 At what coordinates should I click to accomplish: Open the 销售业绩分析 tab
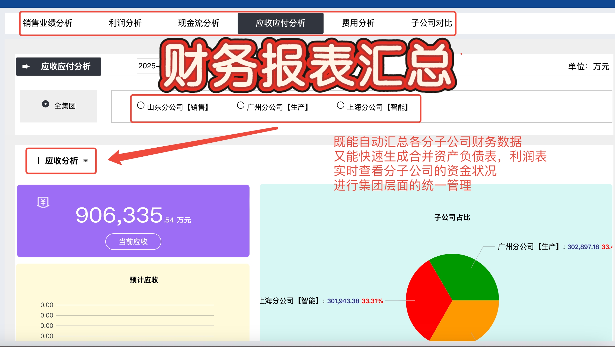(48, 23)
